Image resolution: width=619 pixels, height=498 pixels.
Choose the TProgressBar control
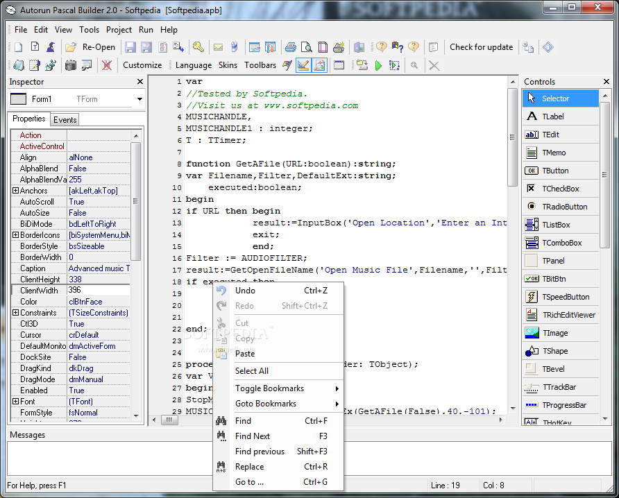click(x=561, y=405)
